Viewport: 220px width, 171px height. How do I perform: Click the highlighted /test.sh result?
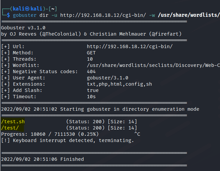pos(13,122)
